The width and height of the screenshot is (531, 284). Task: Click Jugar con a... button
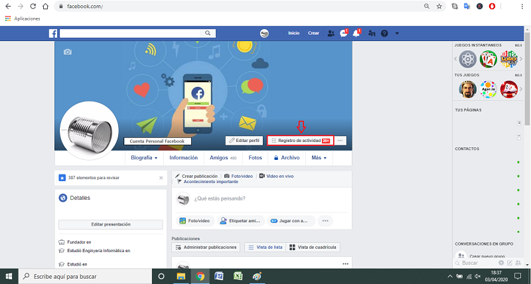pos(291,221)
